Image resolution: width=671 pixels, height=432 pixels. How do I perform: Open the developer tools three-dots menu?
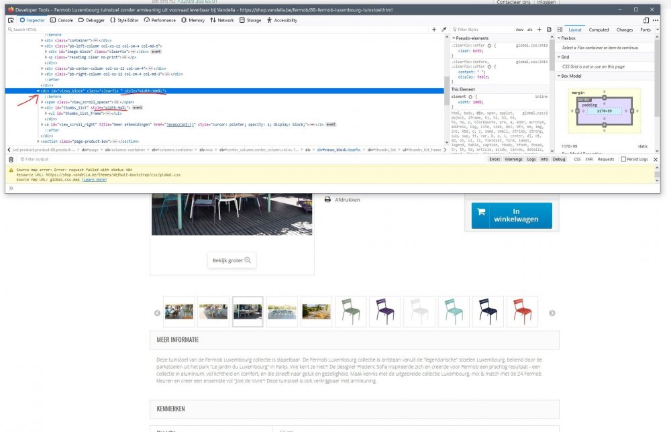[x=656, y=20]
